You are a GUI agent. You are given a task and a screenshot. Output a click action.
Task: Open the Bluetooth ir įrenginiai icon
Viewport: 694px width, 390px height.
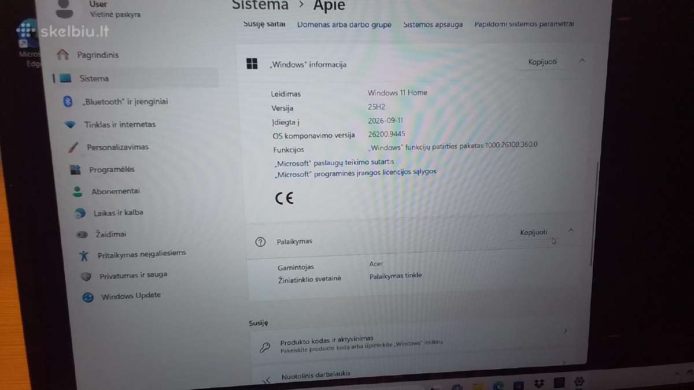[x=67, y=101]
